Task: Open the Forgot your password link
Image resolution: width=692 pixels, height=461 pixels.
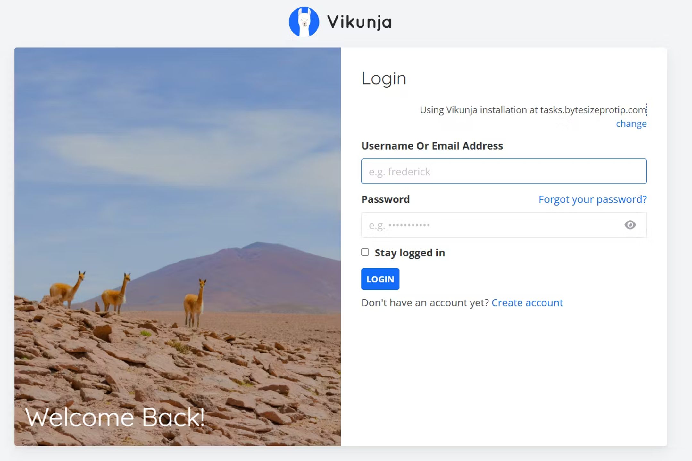Action: (592, 199)
